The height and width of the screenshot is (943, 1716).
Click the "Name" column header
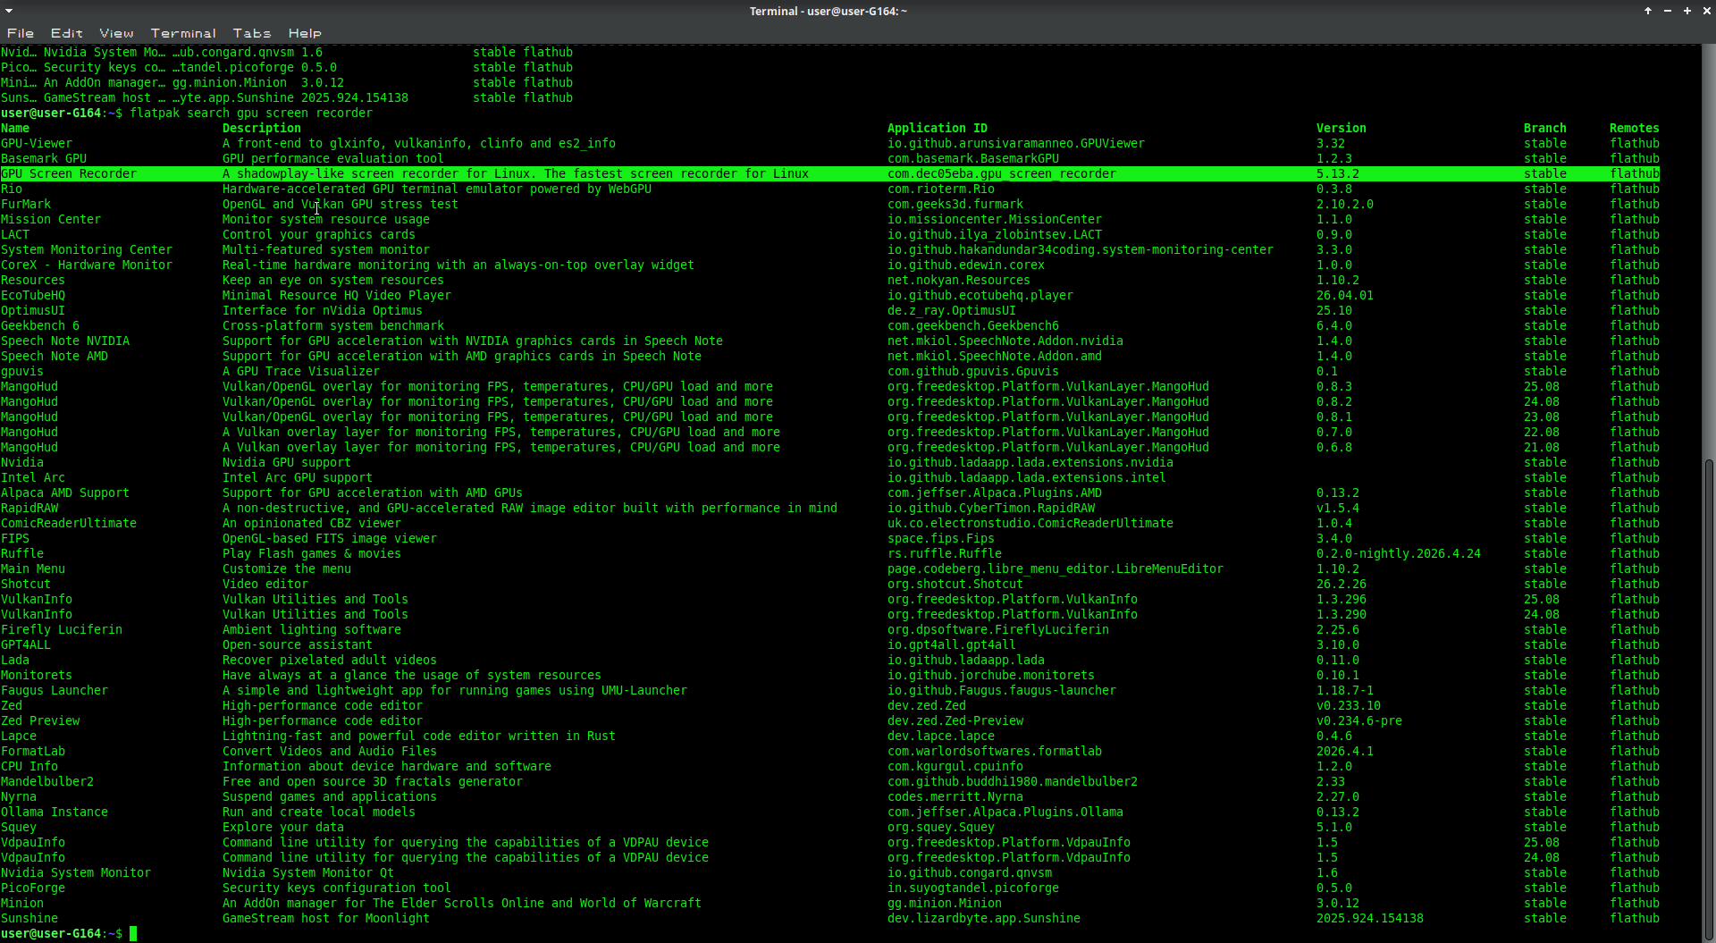15,129
